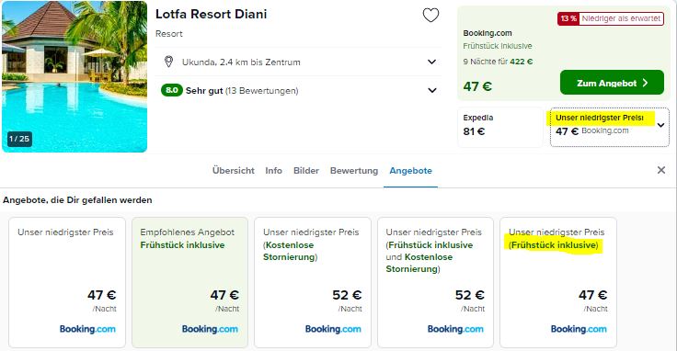Screen dimensions: 677x351
Task: Click the Angebote tab
Action: point(410,170)
